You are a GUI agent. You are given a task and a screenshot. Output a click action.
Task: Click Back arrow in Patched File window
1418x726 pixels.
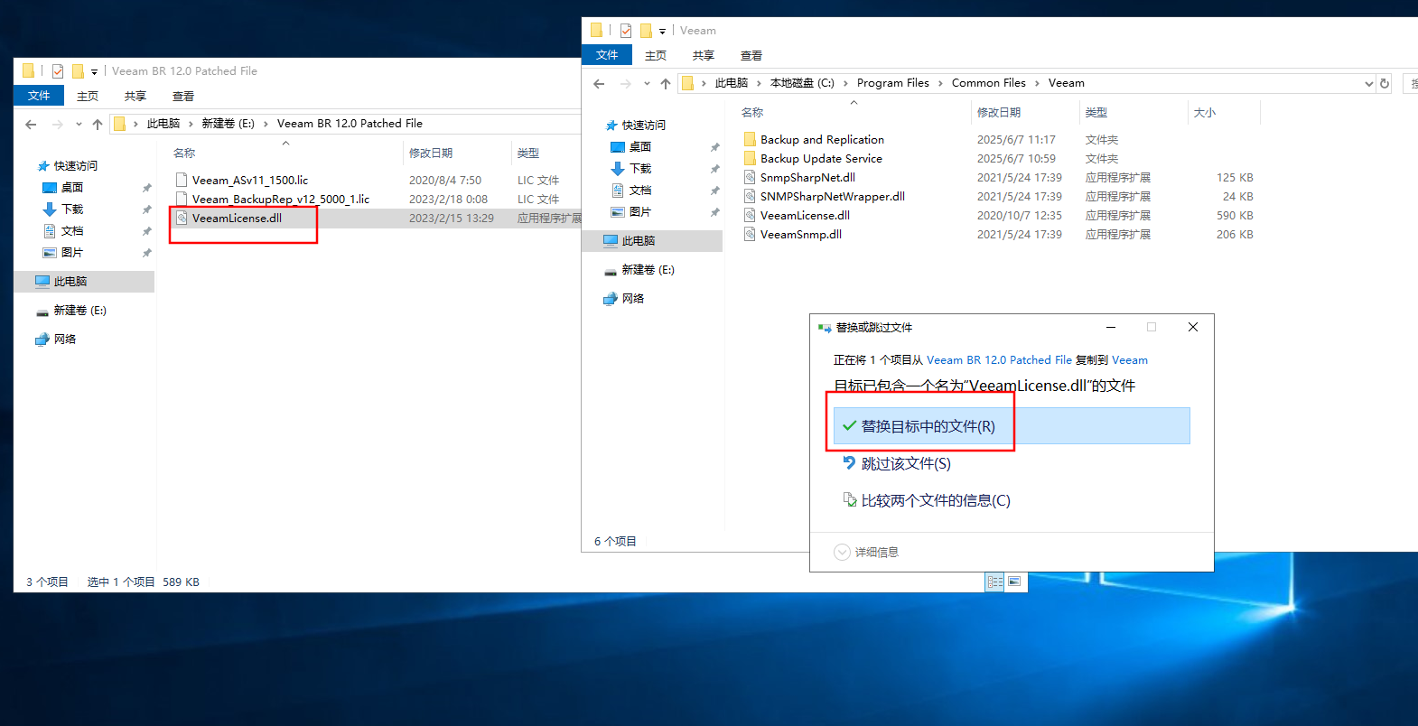(x=31, y=124)
